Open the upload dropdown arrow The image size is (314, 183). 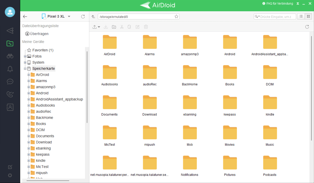(99, 27)
